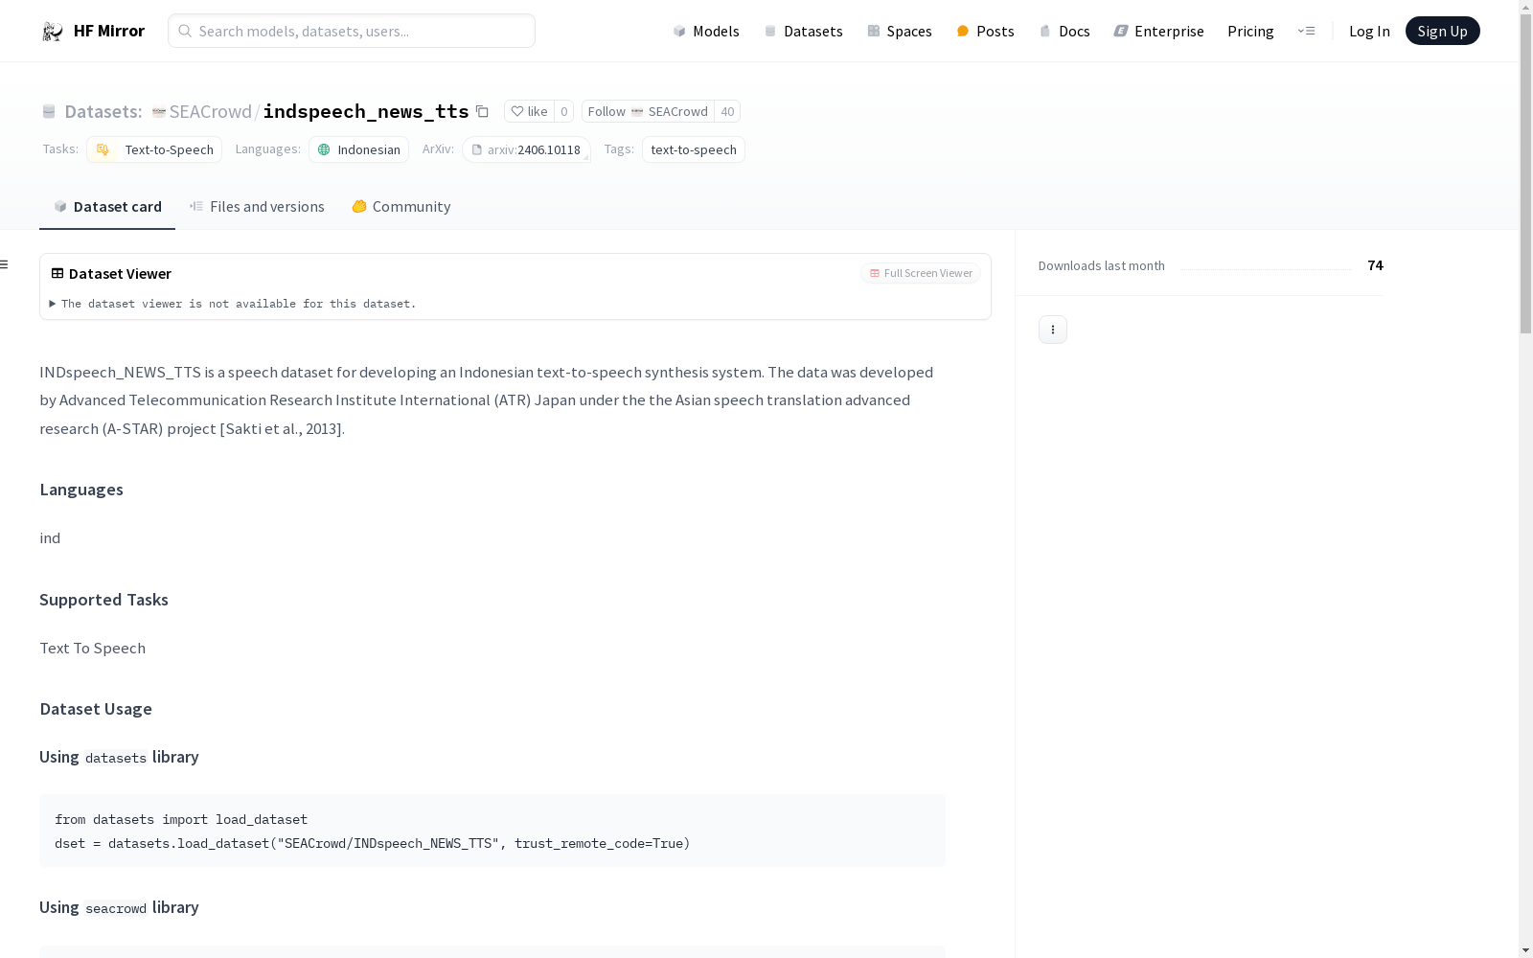The height and width of the screenshot is (958, 1533).
Task: Click the Supported Tasks heading
Action: coord(103,600)
